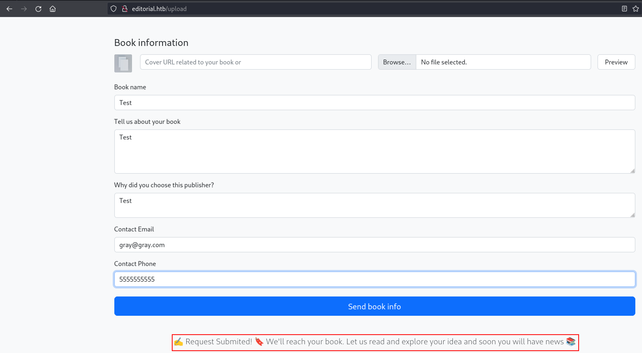
Task: Click the book cover placeholder thumbnail
Action: pos(123,63)
